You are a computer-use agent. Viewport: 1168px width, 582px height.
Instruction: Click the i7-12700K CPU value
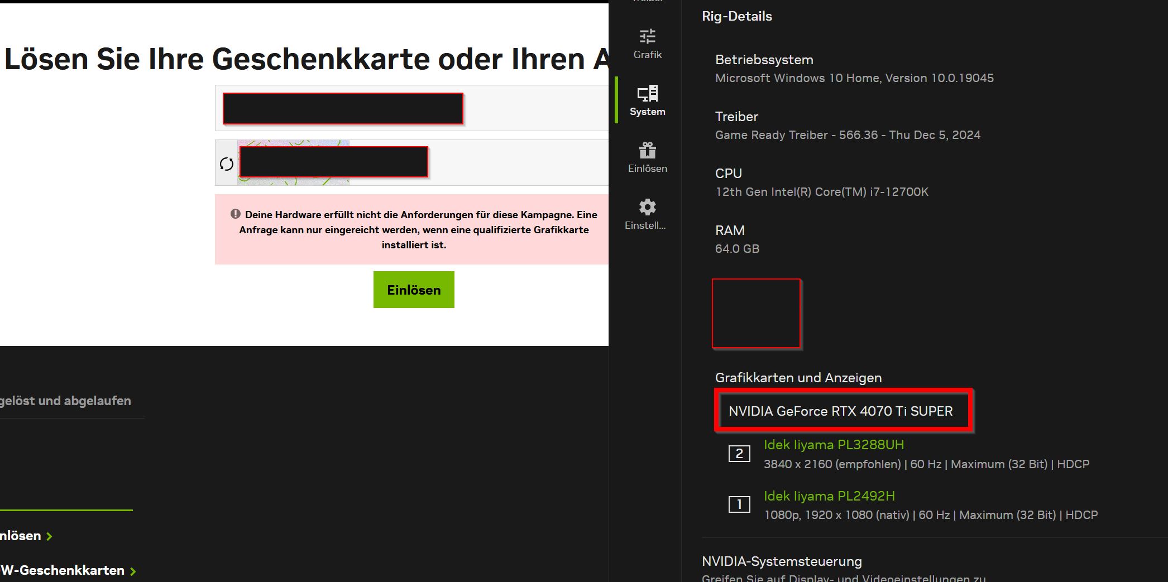(x=822, y=192)
